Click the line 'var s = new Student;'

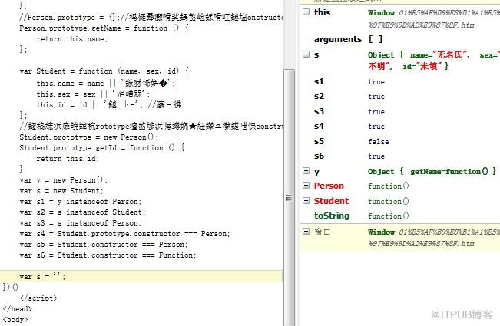tap(61, 191)
